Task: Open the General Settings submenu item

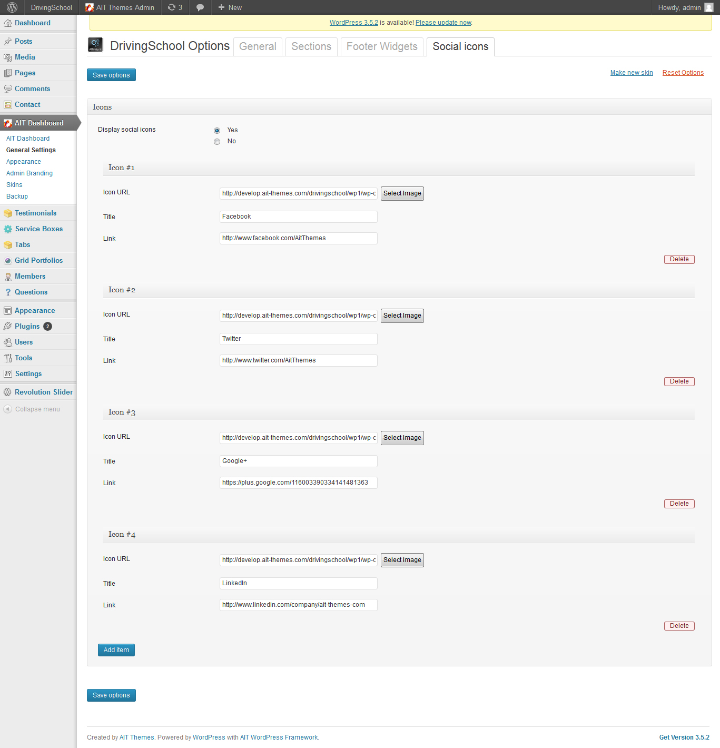Action: [31, 150]
